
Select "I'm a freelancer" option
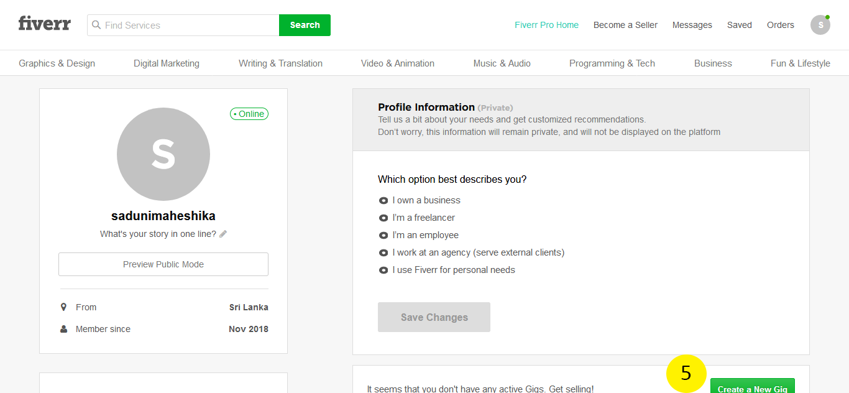pos(417,218)
